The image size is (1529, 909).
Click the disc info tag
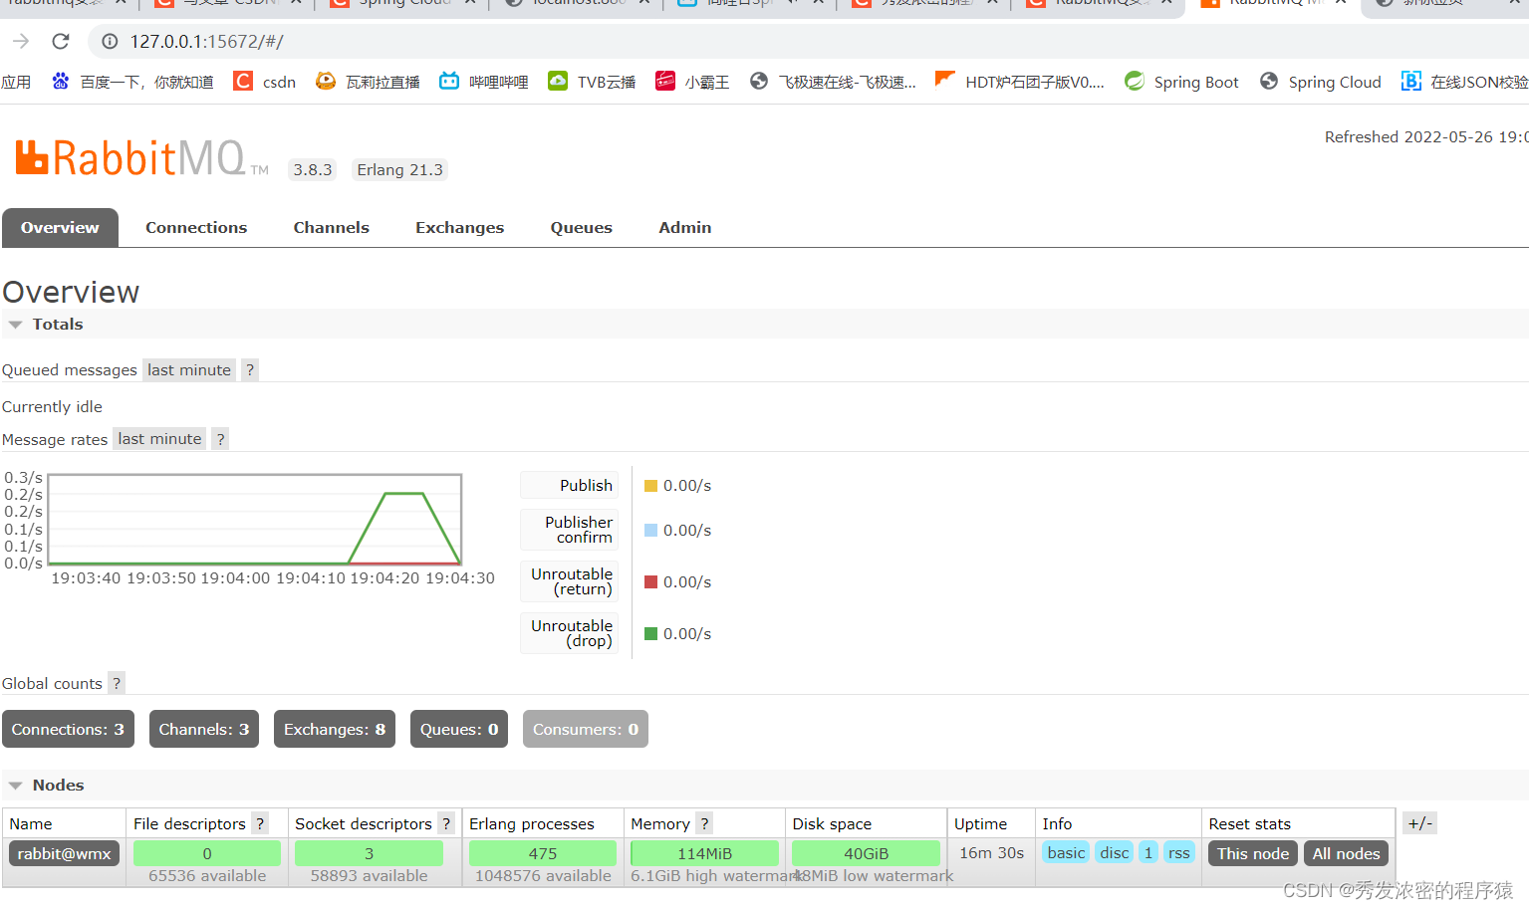[1115, 852]
